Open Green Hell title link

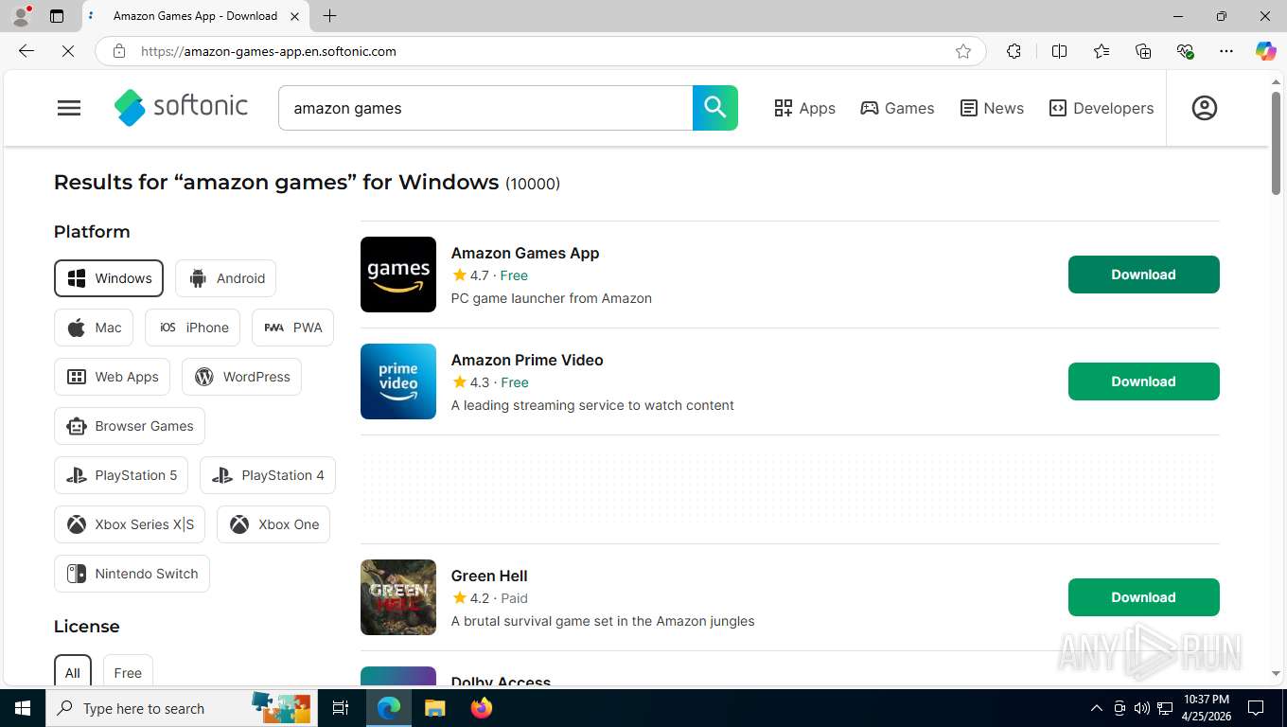[x=489, y=576]
